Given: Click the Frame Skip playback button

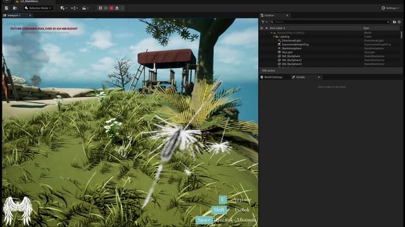Looking at the screenshot, I should [106, 8].
